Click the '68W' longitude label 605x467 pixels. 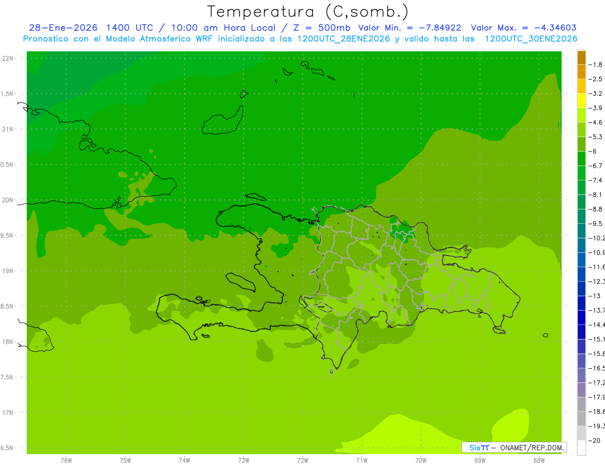tap(539, 460)
